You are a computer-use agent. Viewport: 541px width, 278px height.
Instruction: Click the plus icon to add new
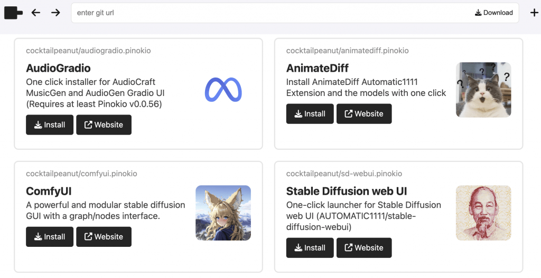pyautogui.click(x=534, y=13)
